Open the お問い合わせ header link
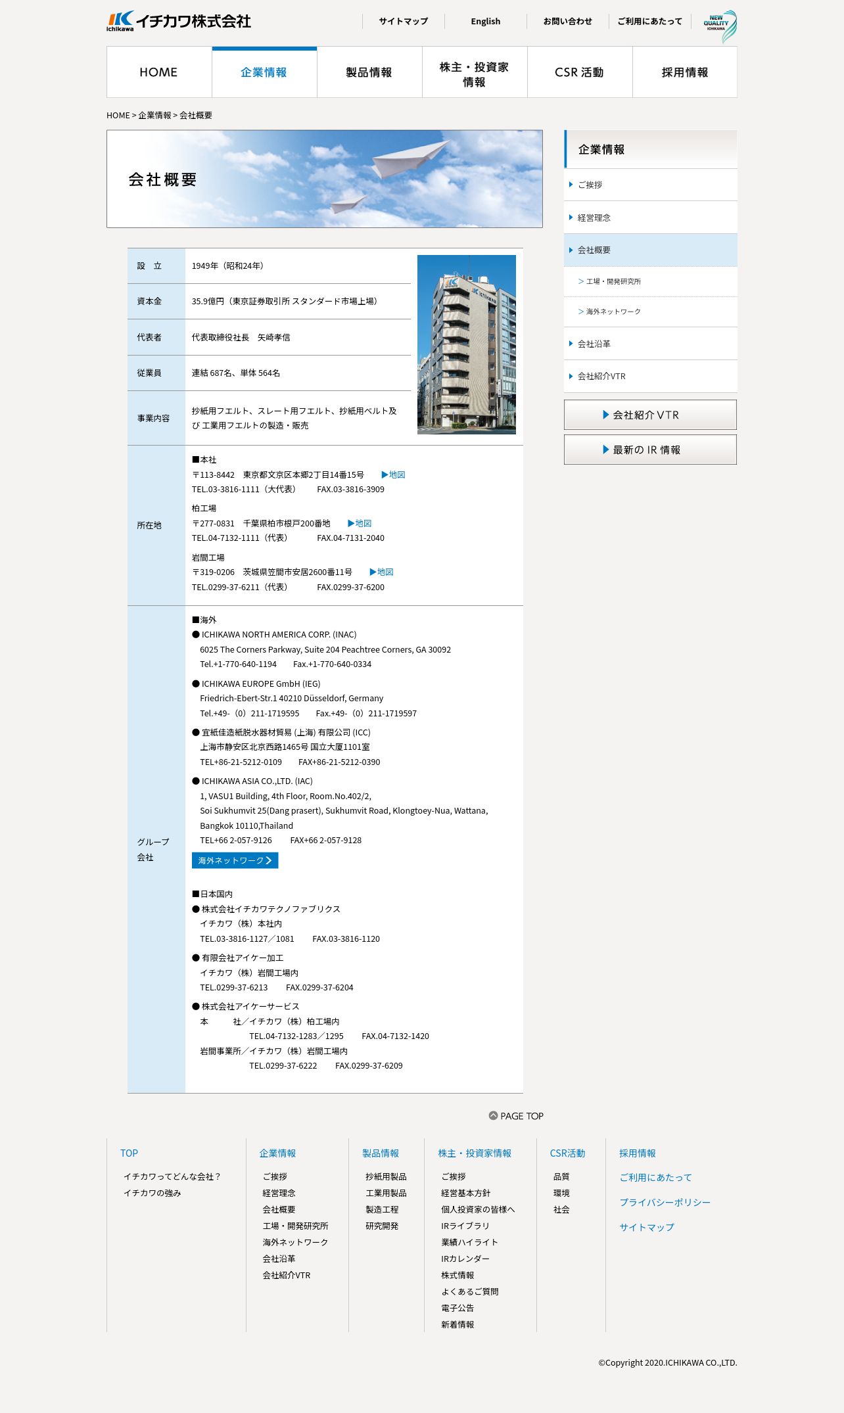The width and height of the screenshot is (844, 1413). [x=568, y=21]
